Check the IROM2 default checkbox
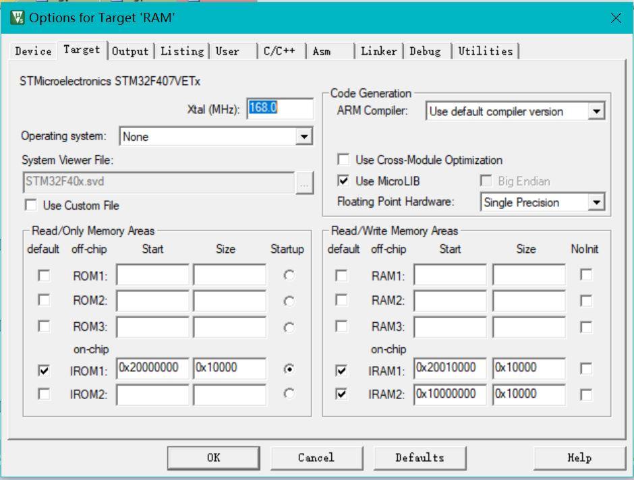The height and width of the screenshot is (480, 634). point(44,394)
